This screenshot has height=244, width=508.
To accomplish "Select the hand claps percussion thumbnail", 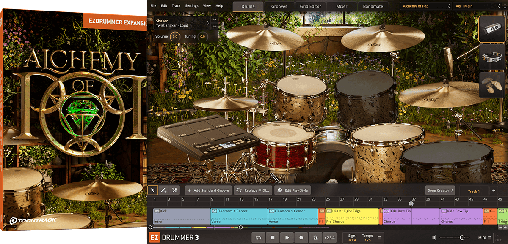I will [491, 84].
